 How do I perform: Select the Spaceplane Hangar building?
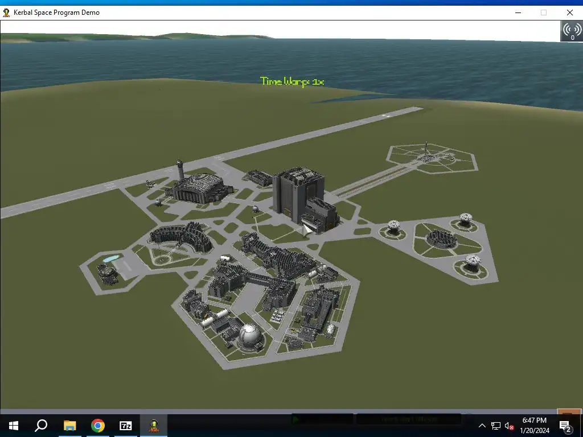click(x=200, y=188)
